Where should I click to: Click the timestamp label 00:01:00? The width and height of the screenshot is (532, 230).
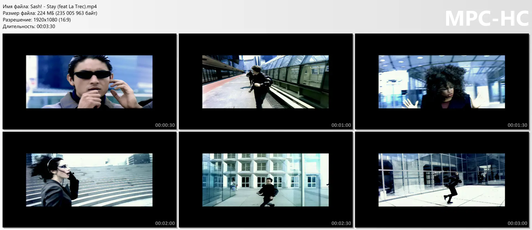click(341, 125)
